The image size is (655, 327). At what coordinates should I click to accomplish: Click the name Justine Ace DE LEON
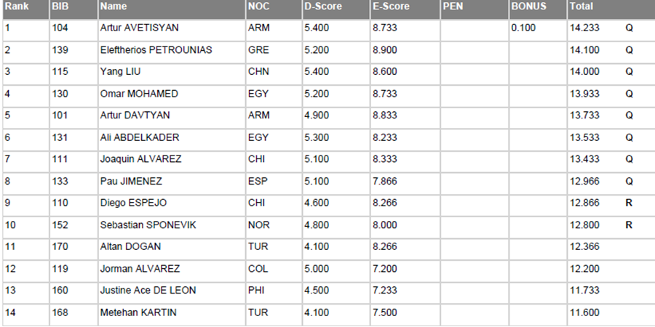(146, 291)
